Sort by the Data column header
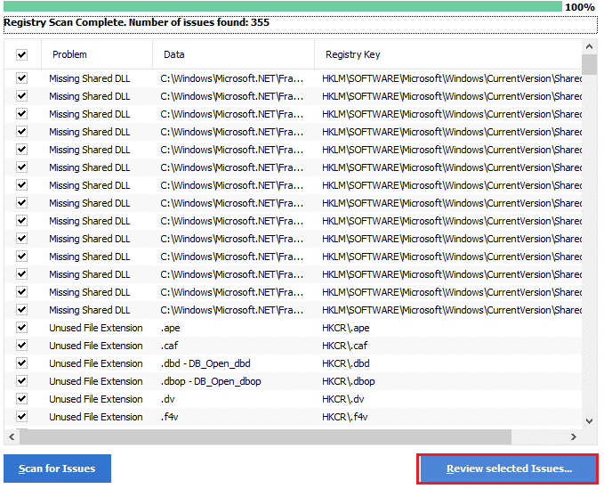The height and width of the screenshot is (489, 604). pos(233,54)
